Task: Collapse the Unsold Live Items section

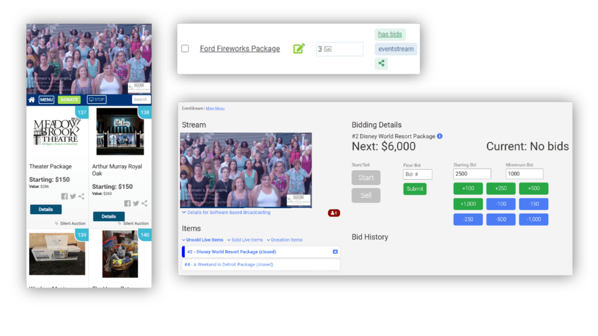Action: pyautogui.click(x=203, y=240)
